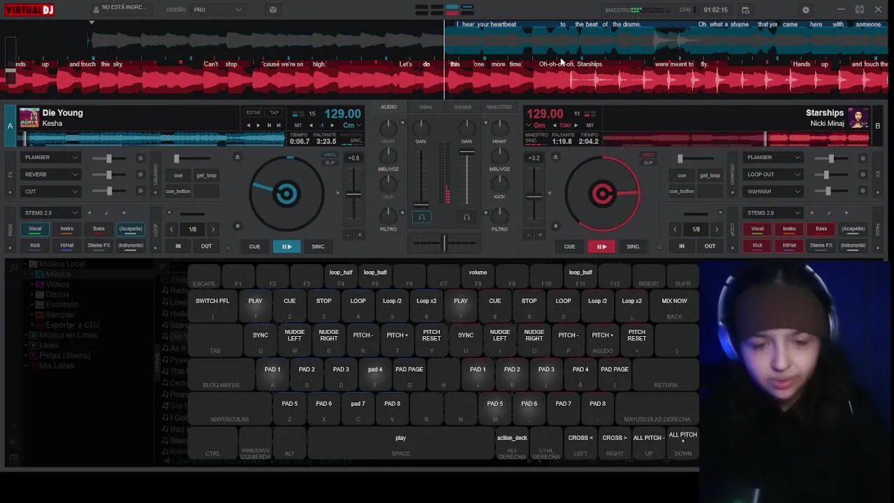This screenshot has width=894, height=503.
Task: Open the PRO layout dropdown
Action: tap(217, 10)
